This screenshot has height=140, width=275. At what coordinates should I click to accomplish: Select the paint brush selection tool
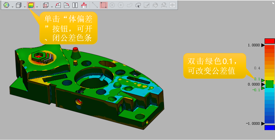147,5
